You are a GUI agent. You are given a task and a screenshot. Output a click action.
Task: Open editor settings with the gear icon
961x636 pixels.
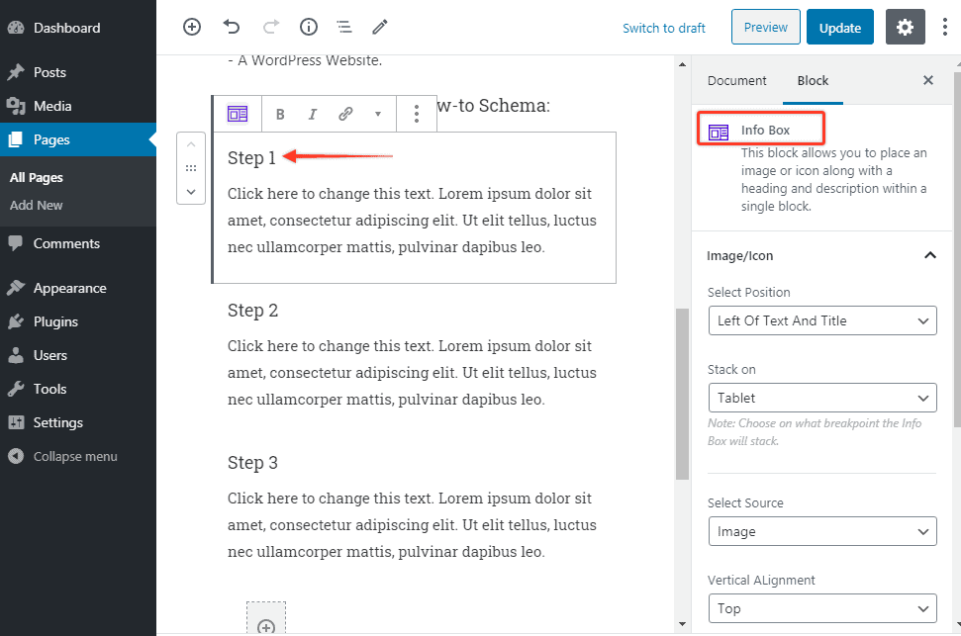[x=905, y=27]
